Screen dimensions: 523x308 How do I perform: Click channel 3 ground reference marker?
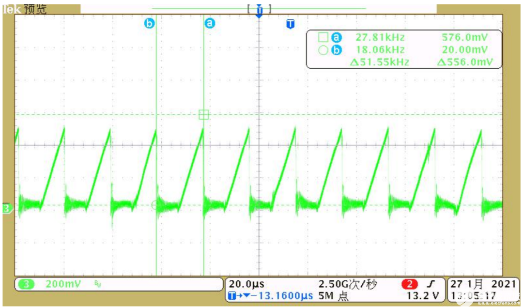(7, 209)
